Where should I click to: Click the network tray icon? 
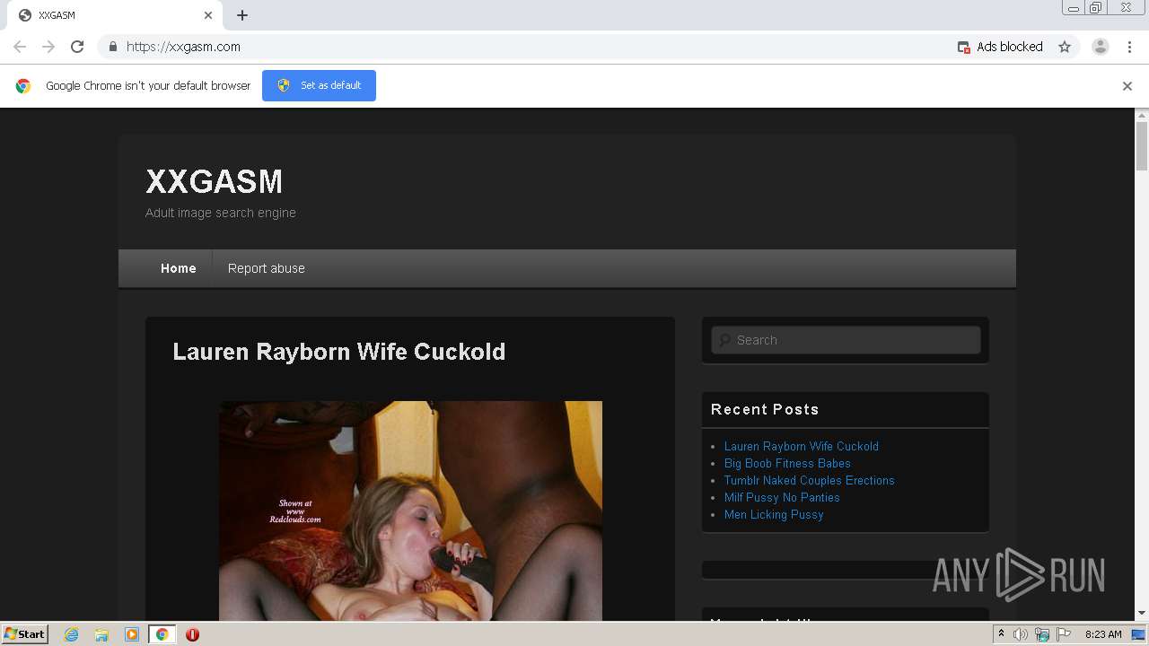(x=1042, y=634)
